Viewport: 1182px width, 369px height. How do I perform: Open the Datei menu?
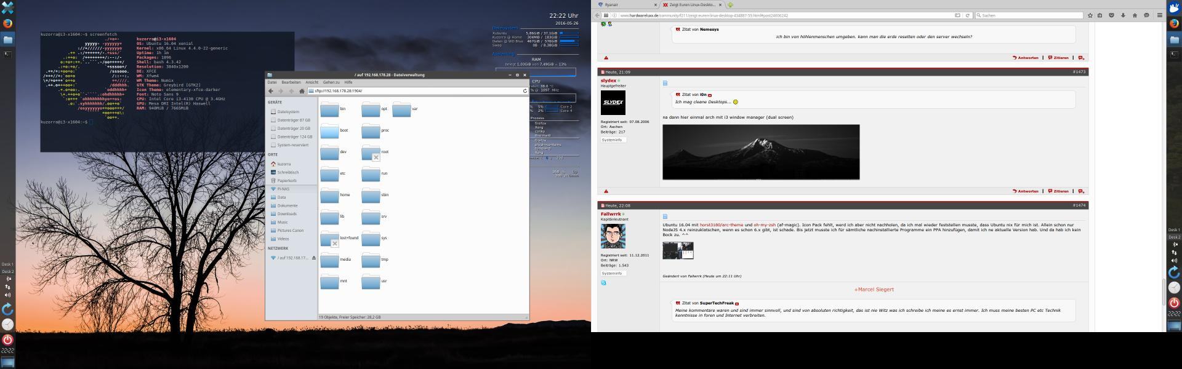(x=271, y=82)
